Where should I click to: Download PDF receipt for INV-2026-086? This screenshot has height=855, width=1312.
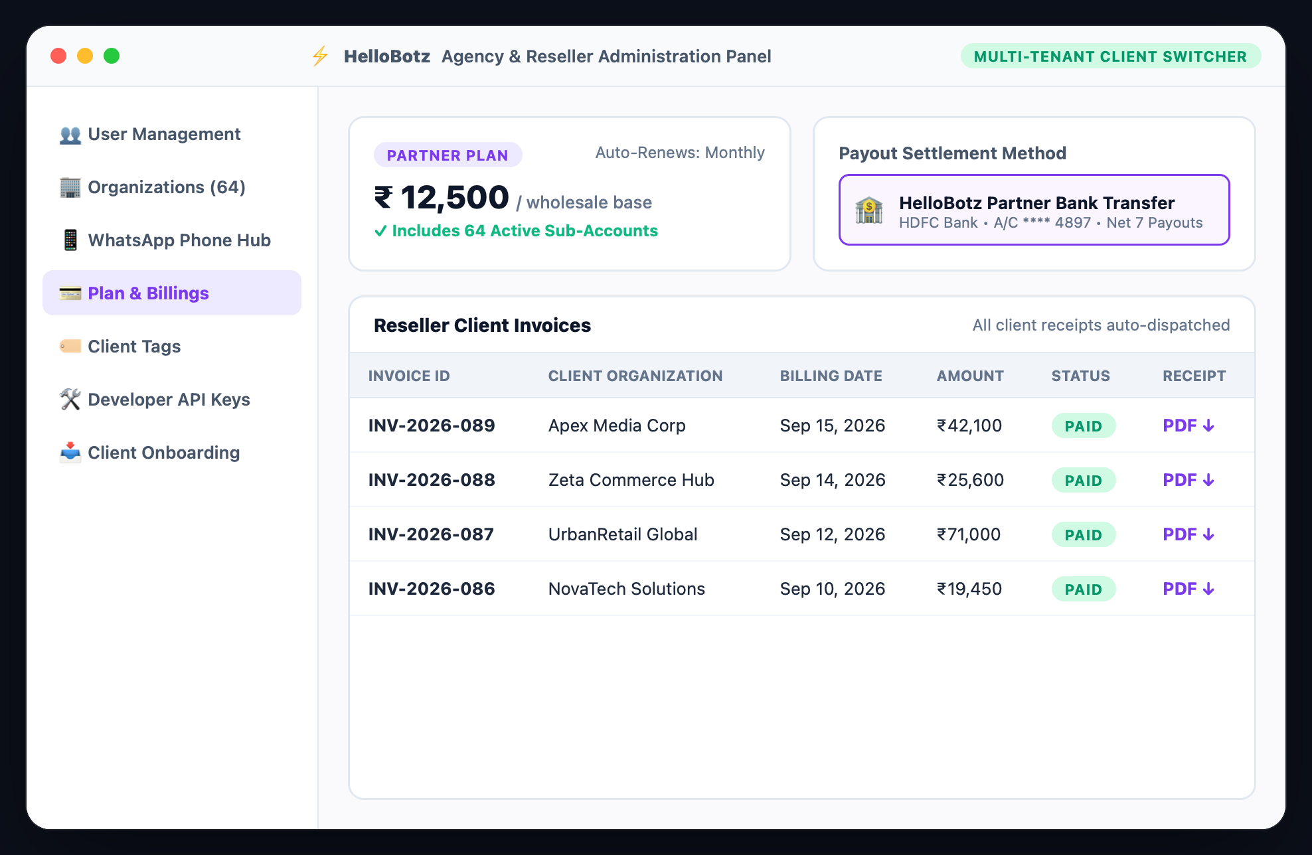click(x=1189, y=589)
